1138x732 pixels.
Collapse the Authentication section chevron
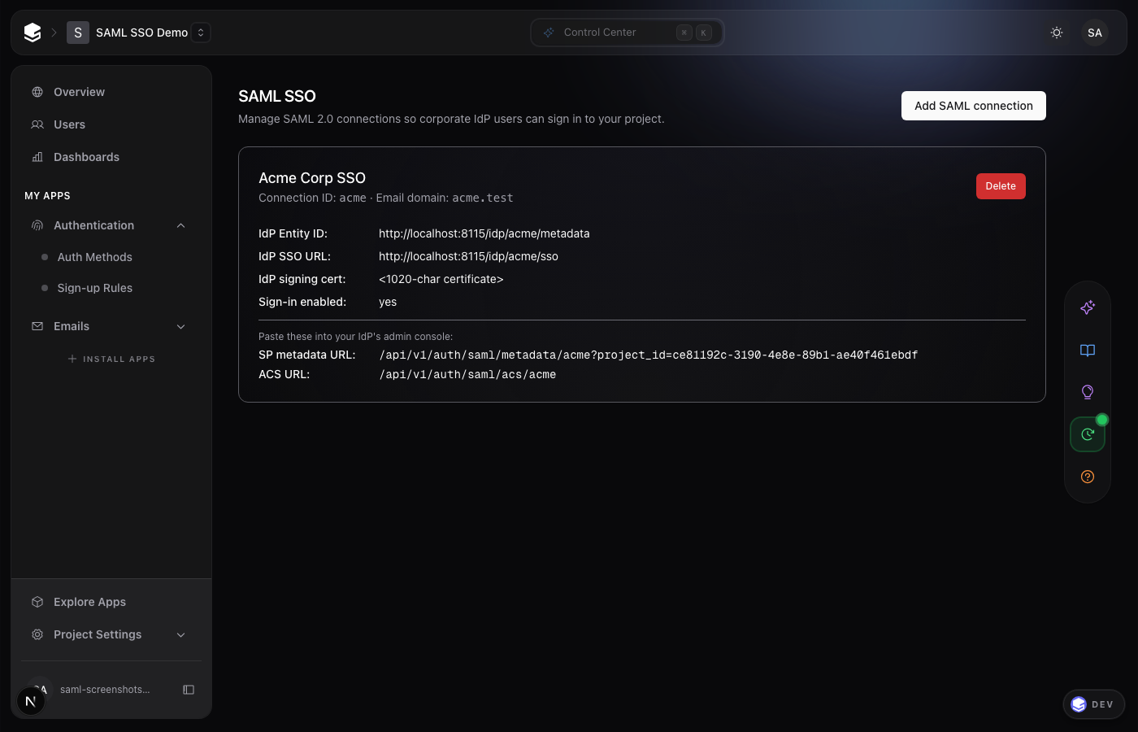pyautogui.click(x=181, y=225)
